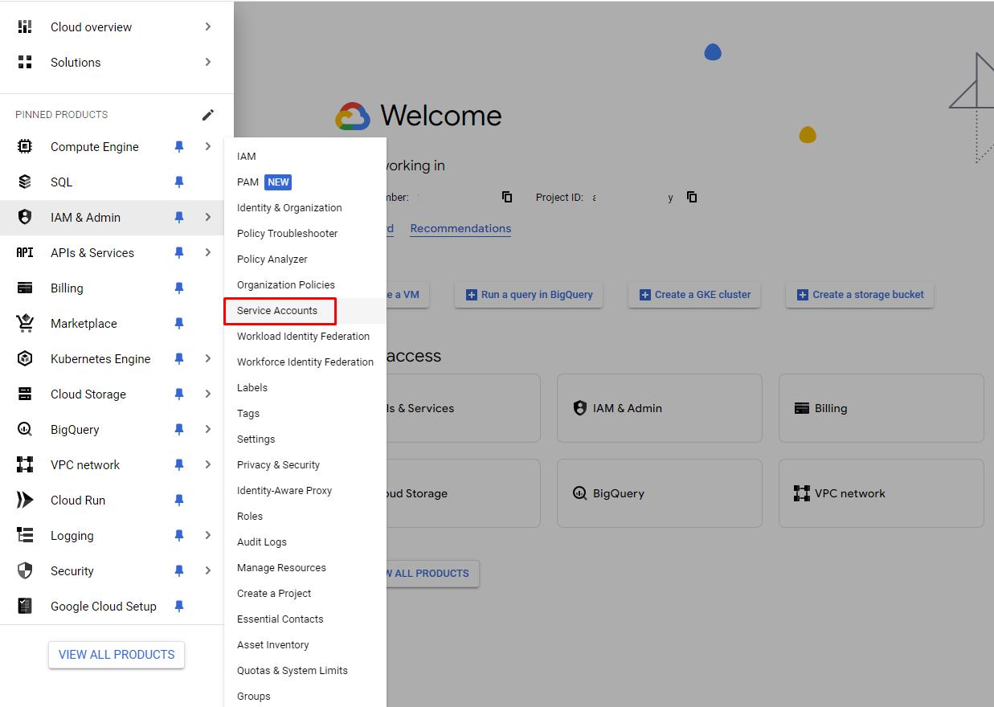Image resolution: width=994 pixels, height=707 pixels.
Task: Unpin APIs & Services using its pin icon
Action: pos(179,252)
